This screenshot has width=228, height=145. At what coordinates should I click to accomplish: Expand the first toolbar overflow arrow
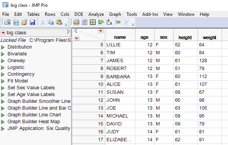(66, 25)
